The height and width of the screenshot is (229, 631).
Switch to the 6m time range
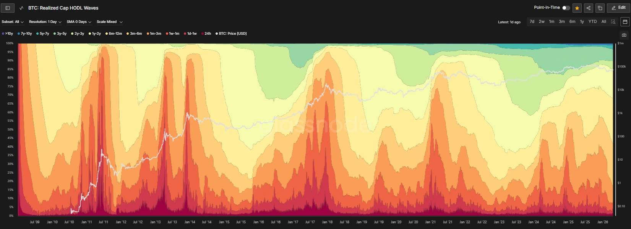click(572, 22)
